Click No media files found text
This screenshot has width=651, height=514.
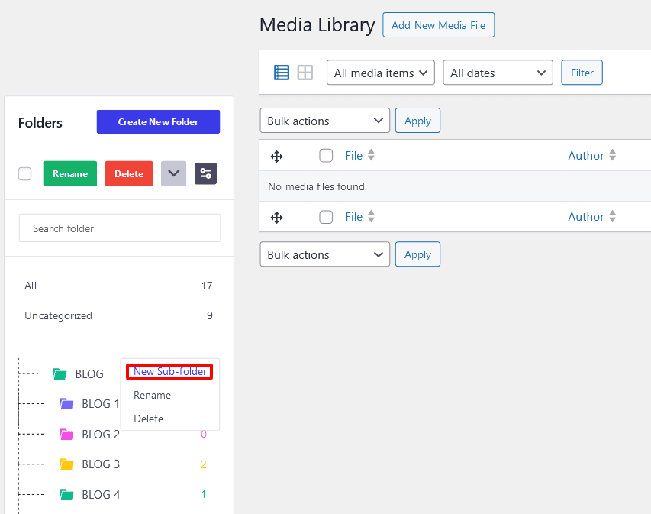[317, 186]
